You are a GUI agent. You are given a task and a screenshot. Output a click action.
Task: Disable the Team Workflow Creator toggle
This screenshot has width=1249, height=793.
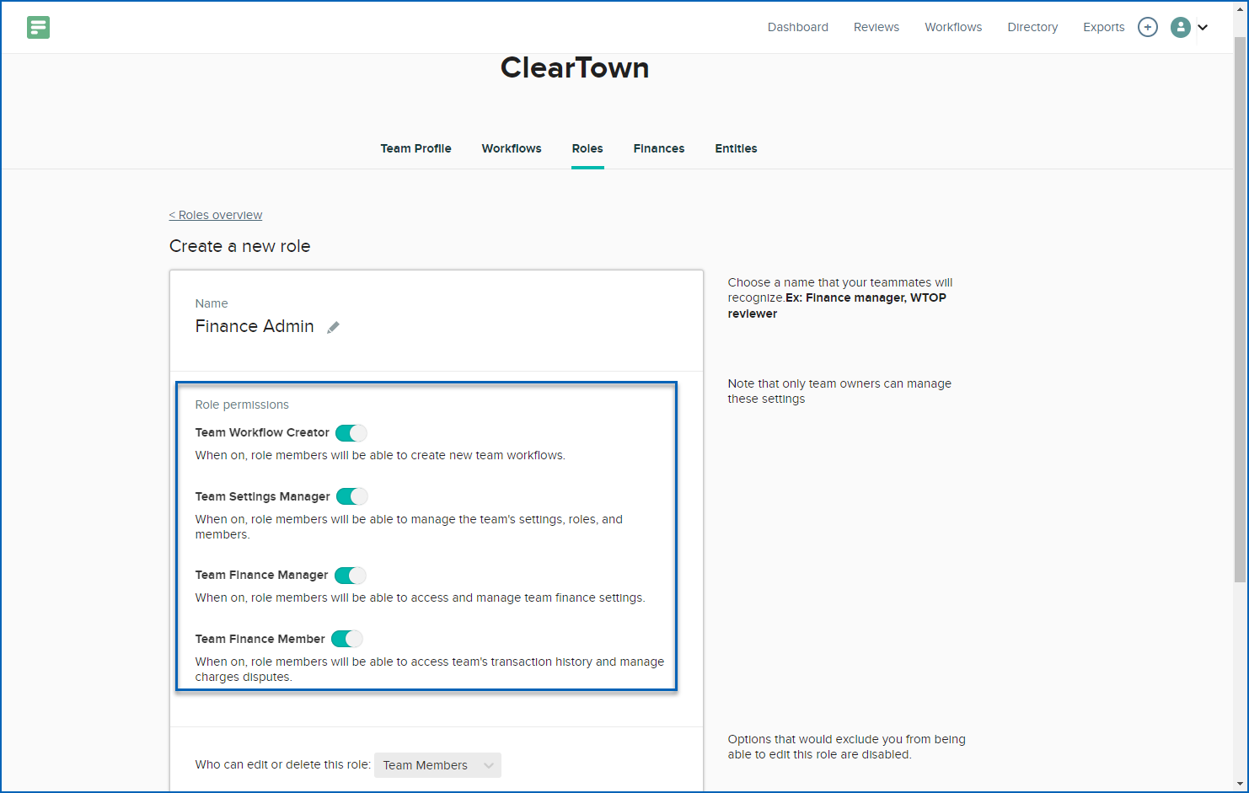click(351, 432)
